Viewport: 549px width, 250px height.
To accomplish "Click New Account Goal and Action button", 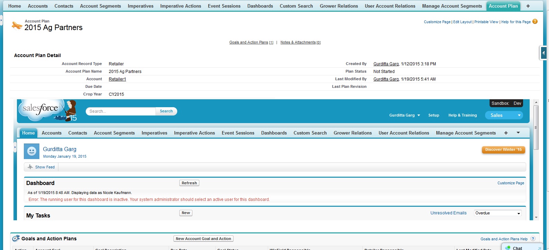I will click(203, 239).
